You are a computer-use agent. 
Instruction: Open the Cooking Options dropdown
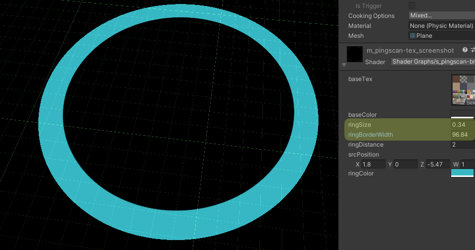[x=441, y=16]
